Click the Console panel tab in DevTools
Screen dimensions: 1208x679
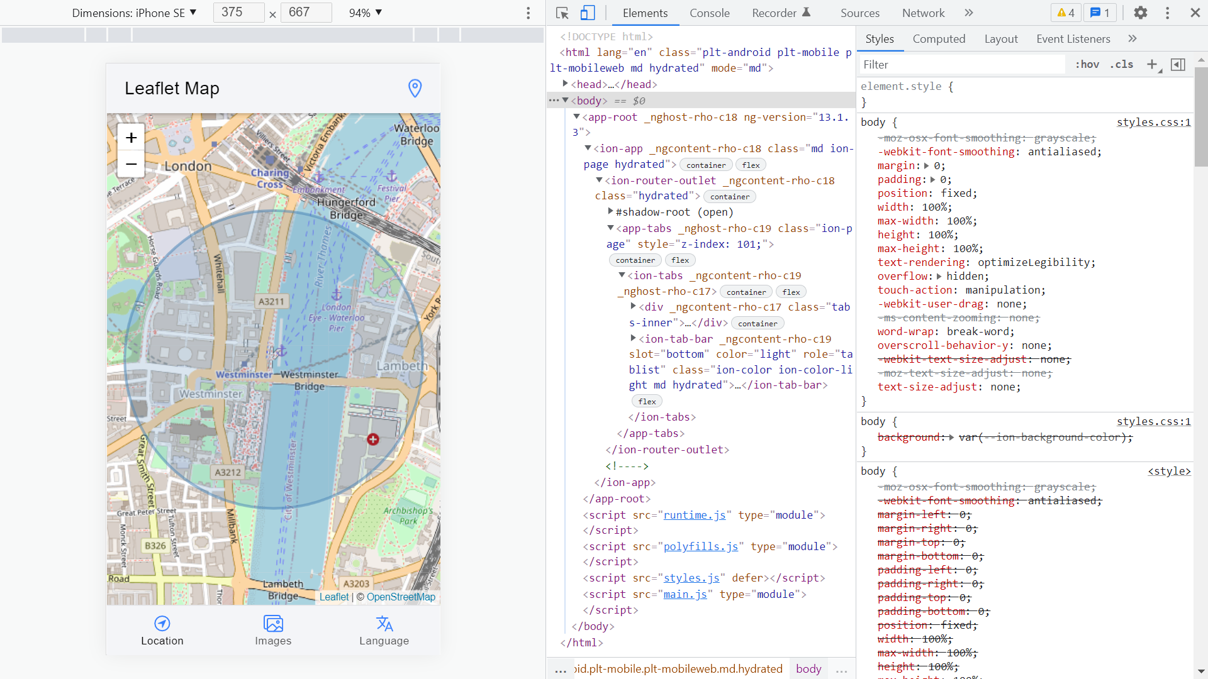(x=710, y=13)
